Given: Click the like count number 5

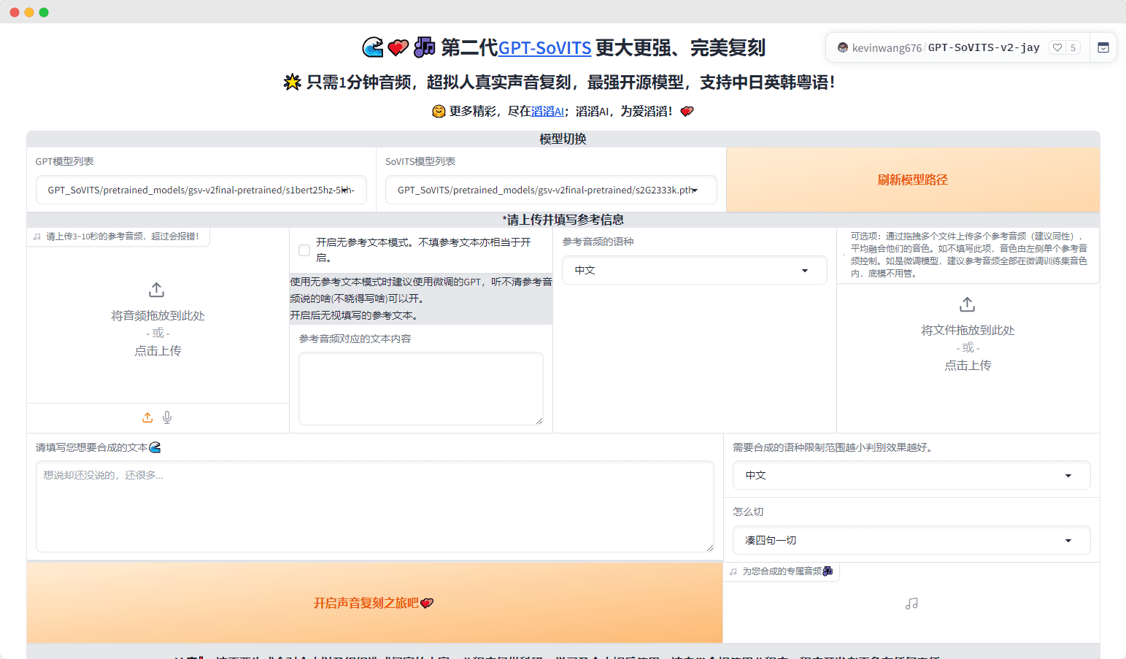Looking at the screenshot, I should pos(1073,47).
